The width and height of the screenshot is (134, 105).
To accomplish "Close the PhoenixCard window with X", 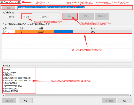I will tap(132, 2).
